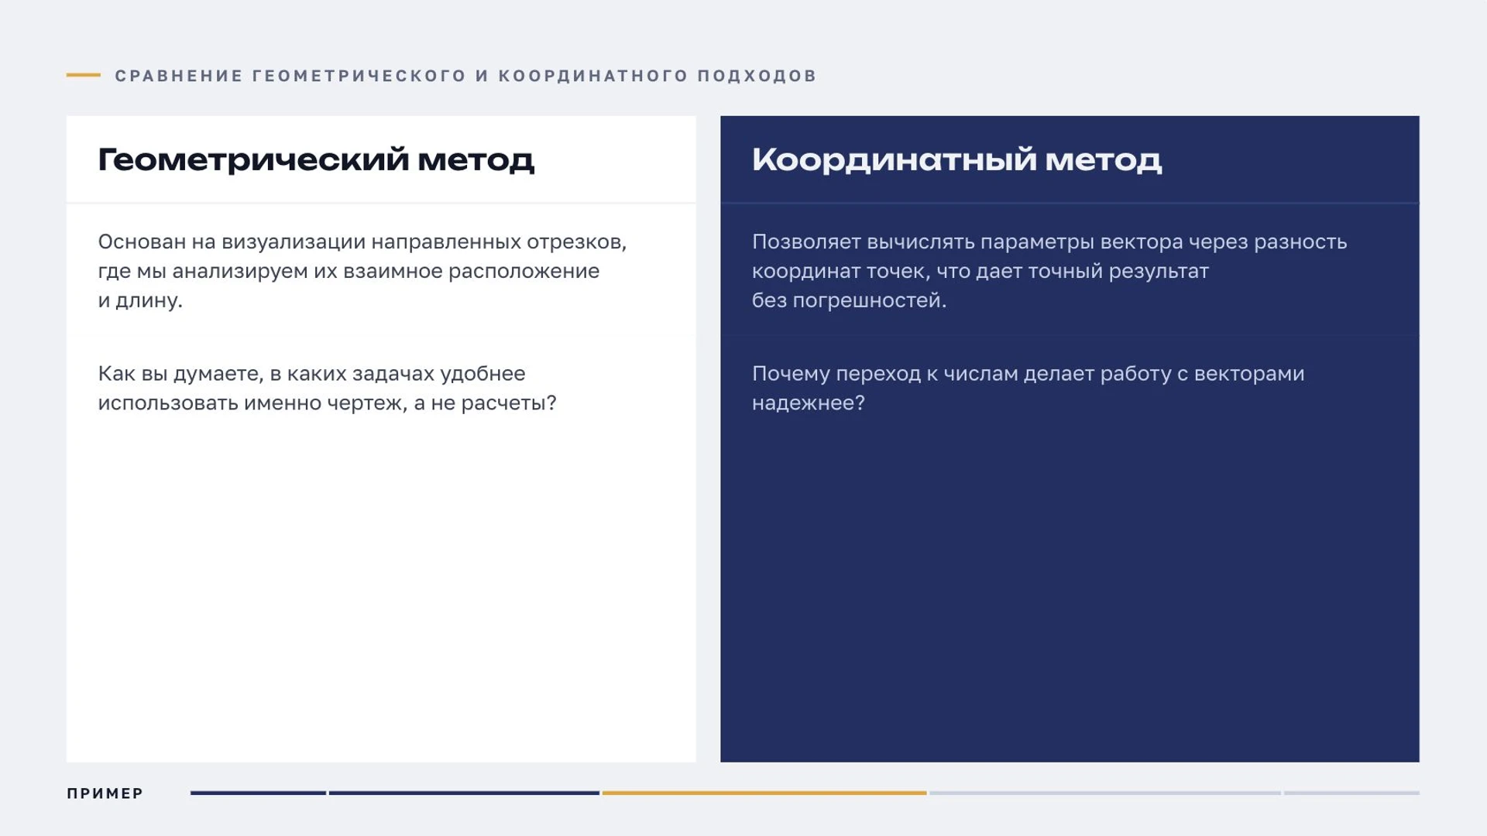1487x836 pixels.
Task: Click the heading 'Геометрический метод'
Action: coord(316,160)
